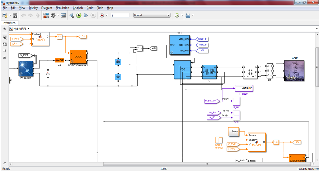The image size is (320, 172).
Task: Click the Hide/Show Model Browser icon
Action: tap(5, 29)
